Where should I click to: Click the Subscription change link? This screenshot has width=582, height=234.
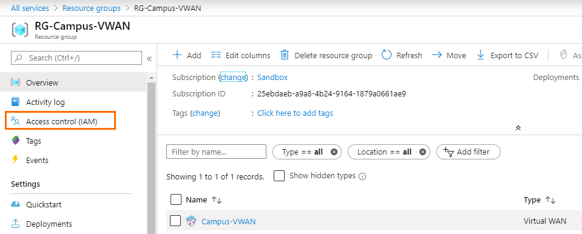pos(232,77)
